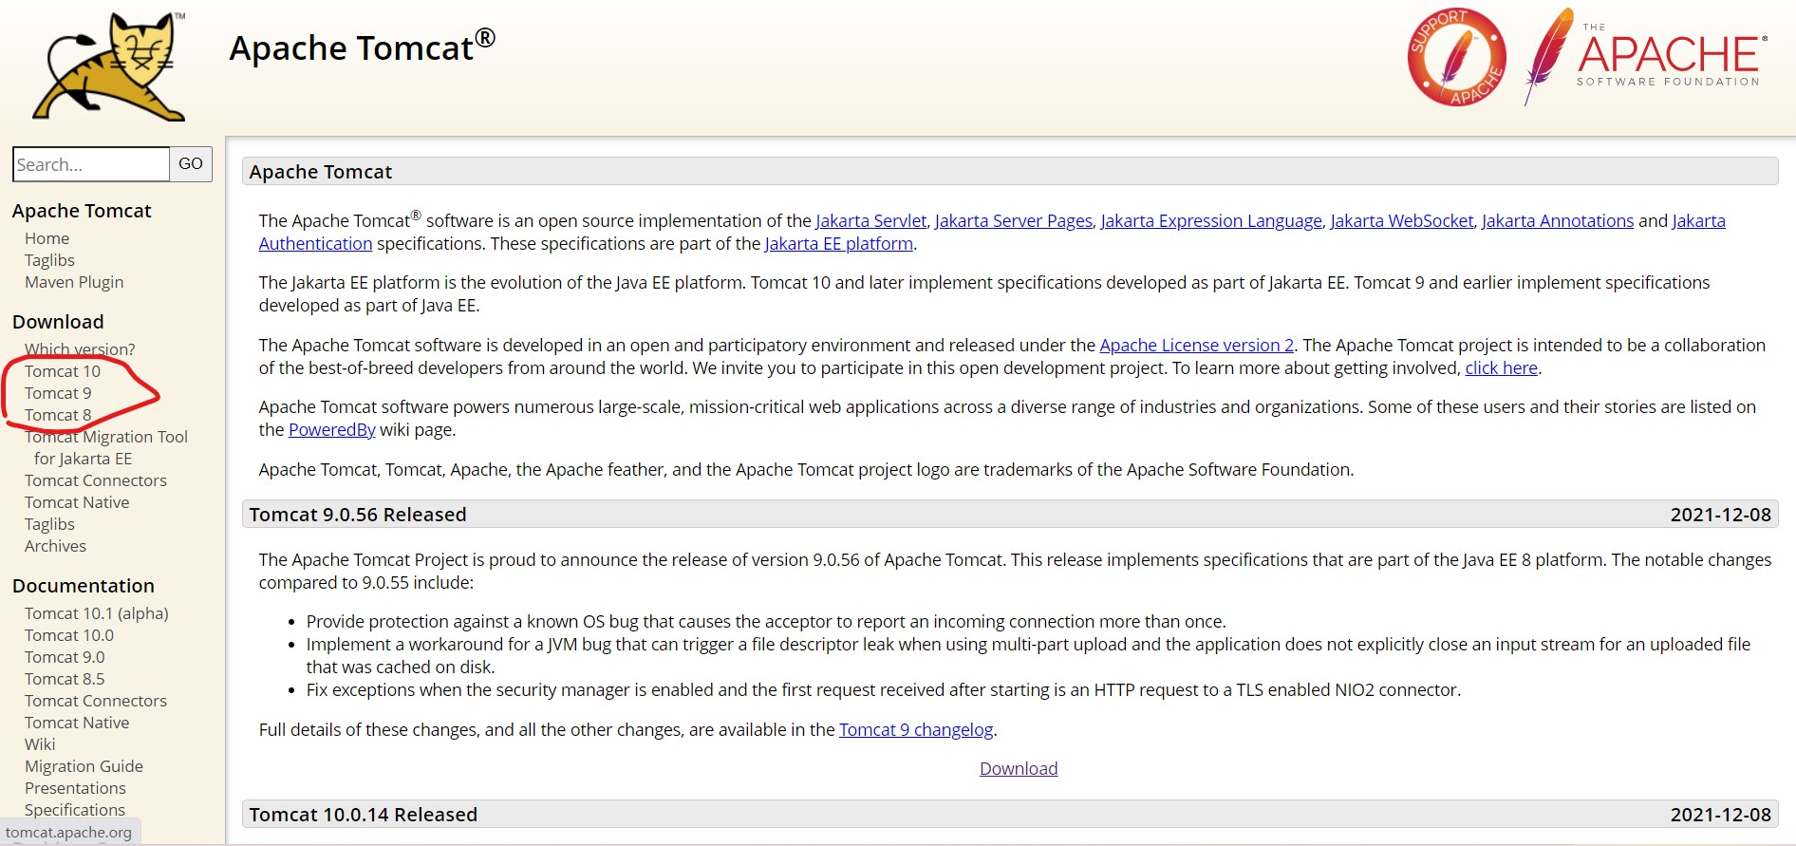Open Tomcat Native under Download
The width and height of the screenshot is (1796, 846).
click(77, 502)
